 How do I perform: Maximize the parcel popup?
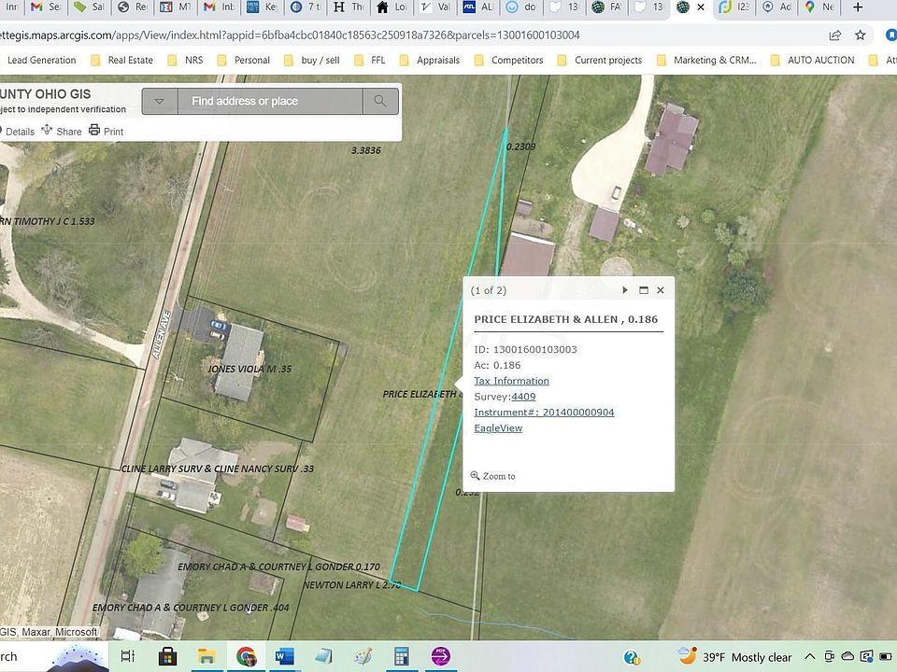(644, 290)
